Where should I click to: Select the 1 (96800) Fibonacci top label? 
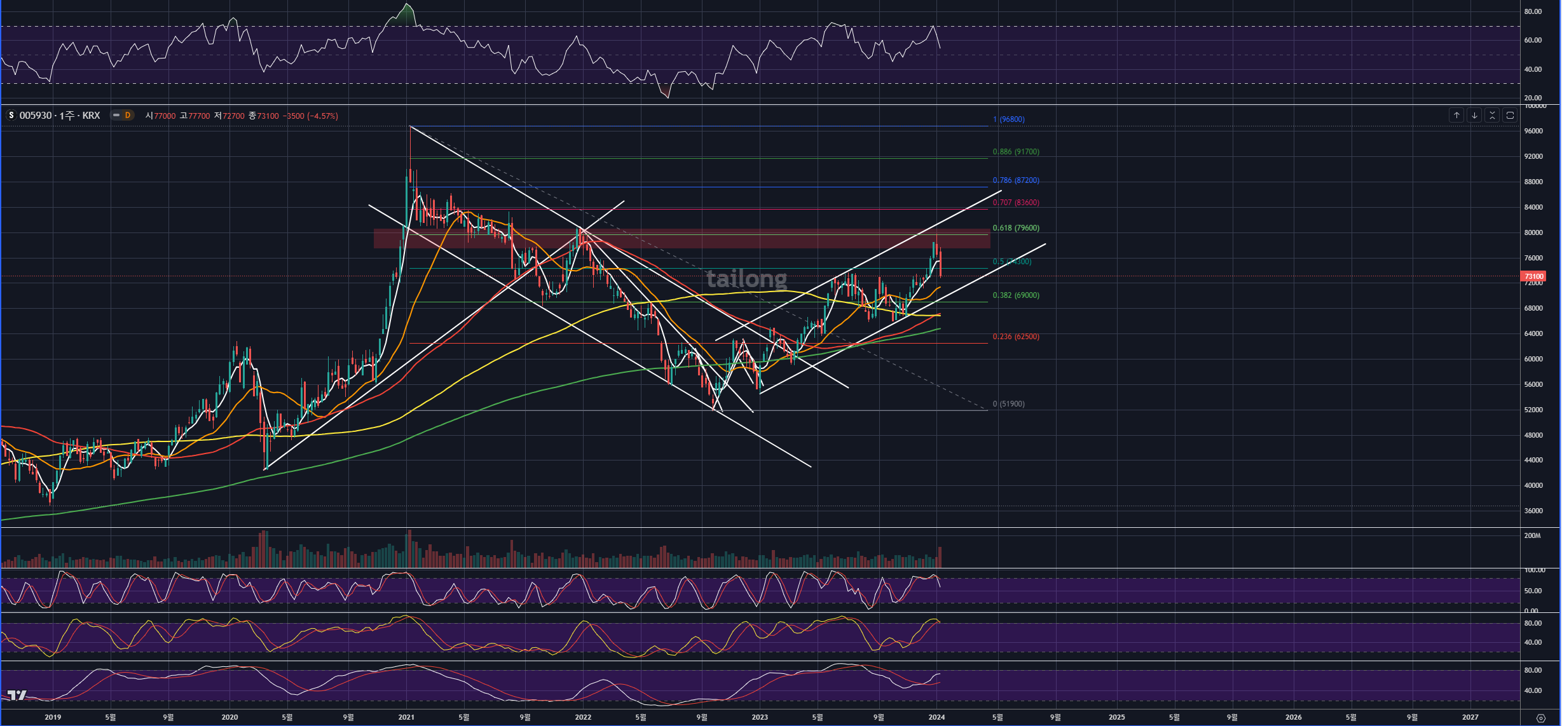(1008, 119)
